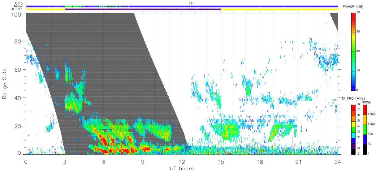Click the NOISE legend title
Image resolution: width=380 pixels, height=175 pixels.
(x=367, y=102)
